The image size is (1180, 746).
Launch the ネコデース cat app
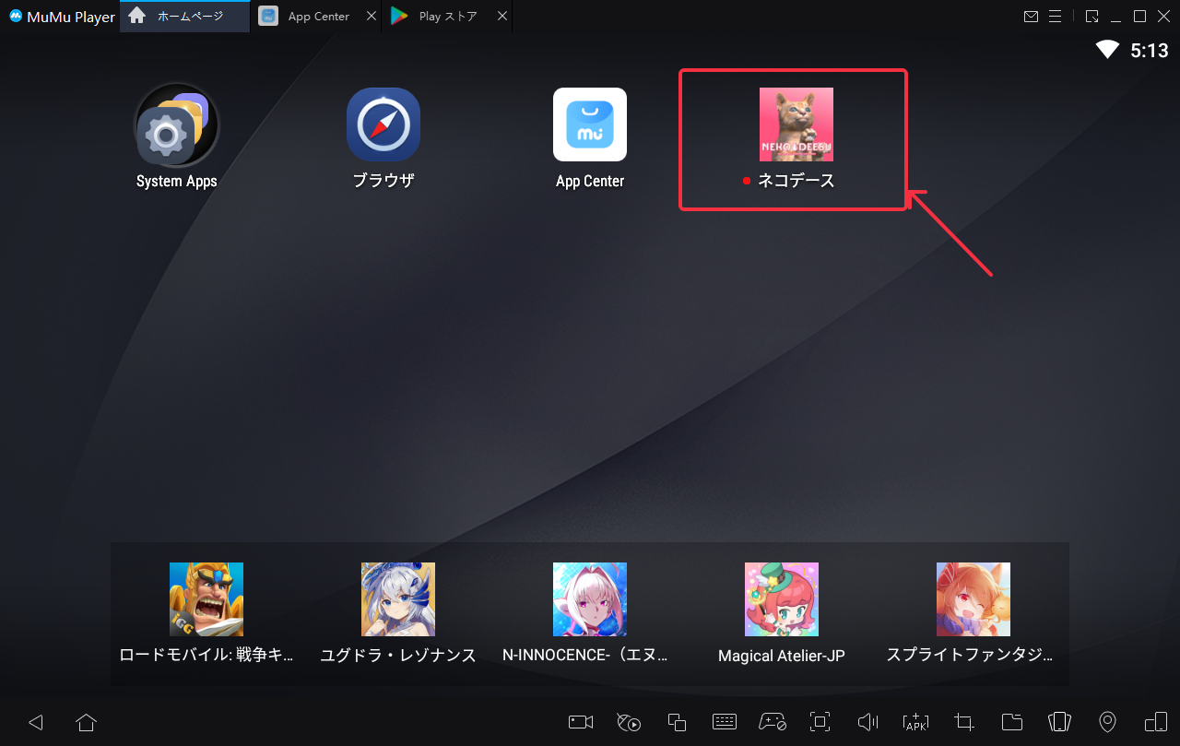[x=796, y=124]
